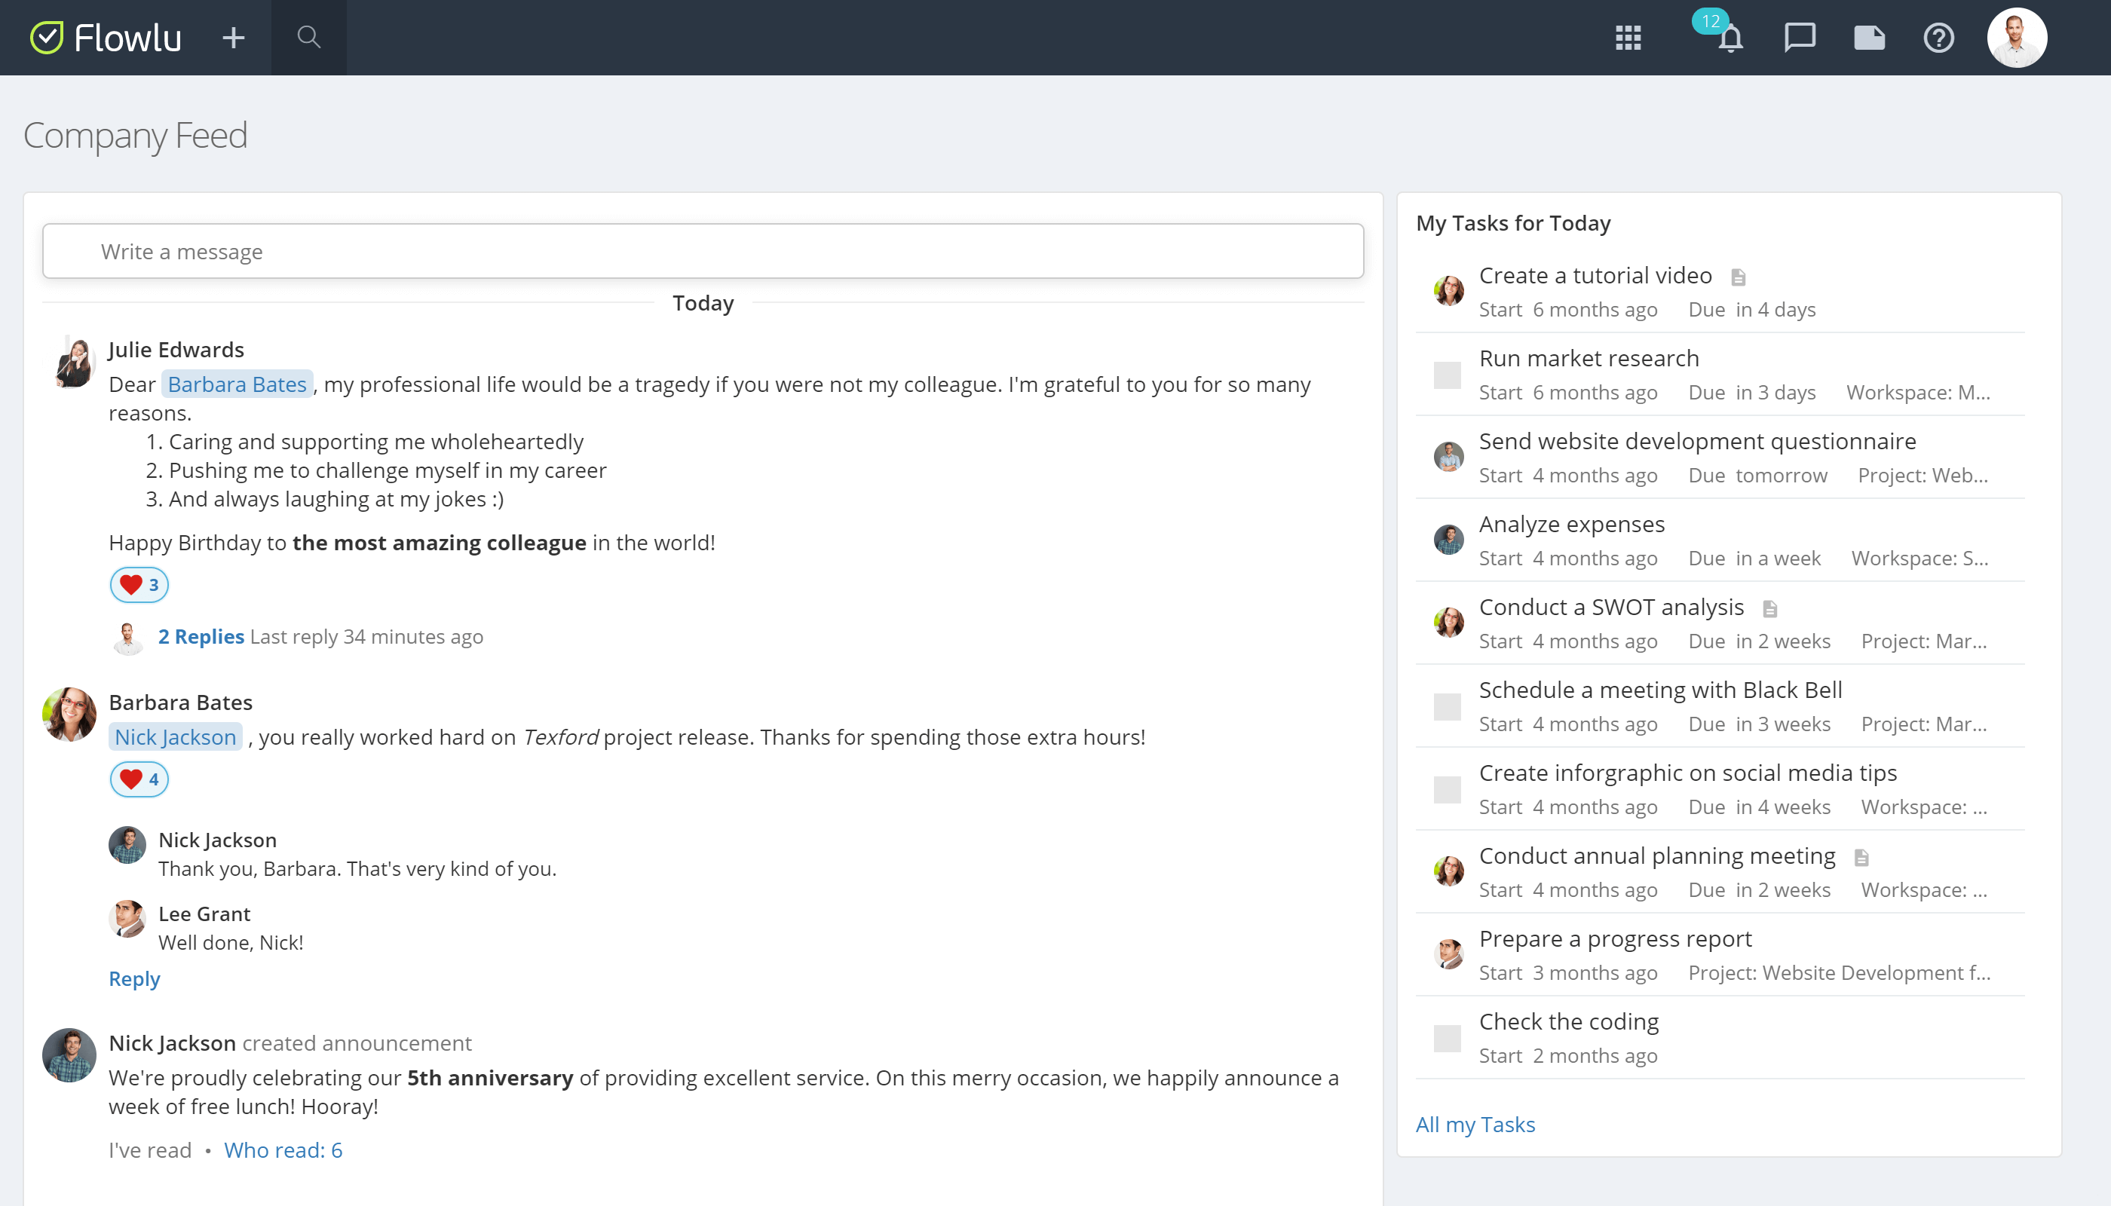The image size is (2111, 1206).
Task: Open the apps grid menu icon
Action: [x=1628, y=37]
